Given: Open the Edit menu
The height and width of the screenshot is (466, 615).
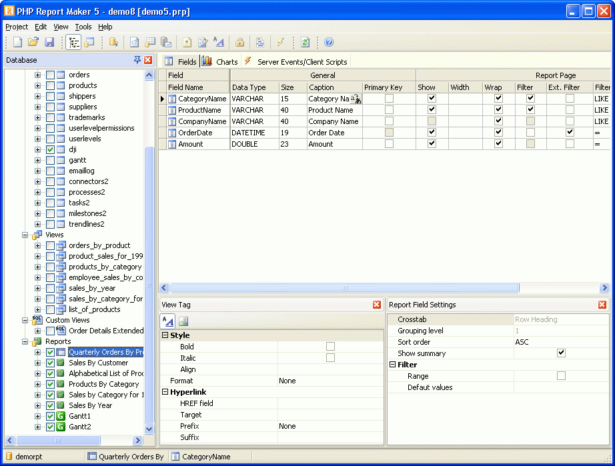Looking at the screenshot, I should [41, 27].
